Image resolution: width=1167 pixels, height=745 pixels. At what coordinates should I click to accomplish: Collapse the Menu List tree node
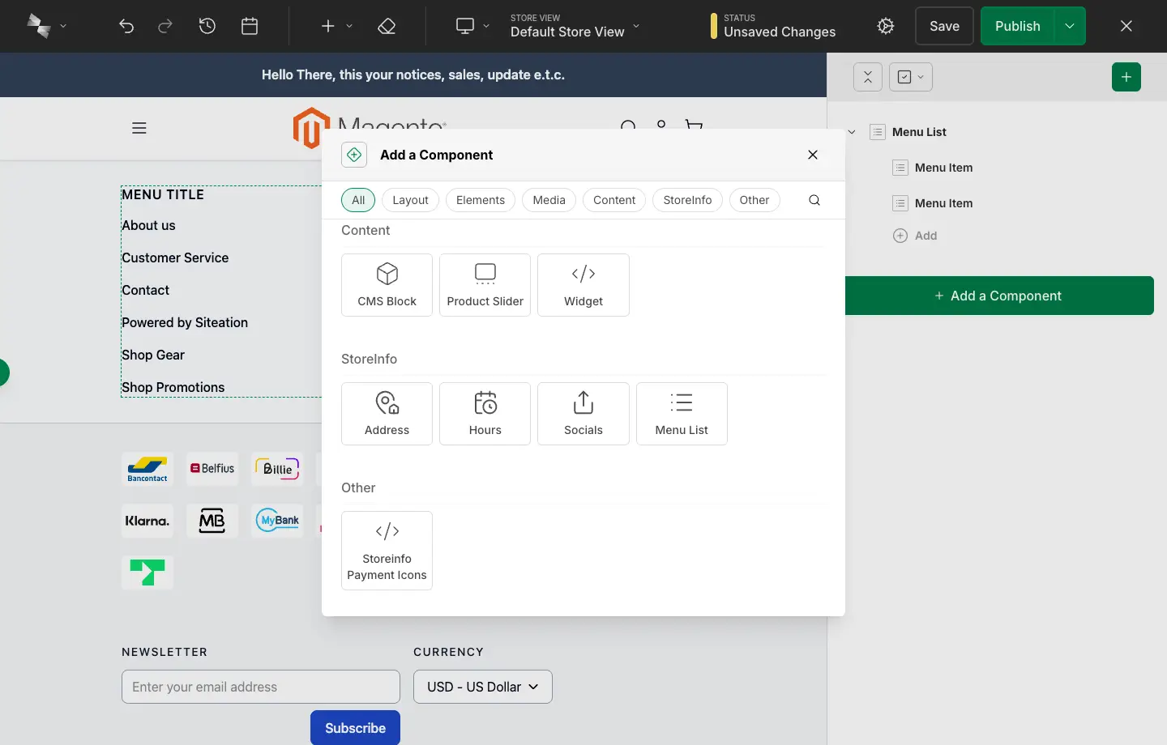tap(852, 132)
